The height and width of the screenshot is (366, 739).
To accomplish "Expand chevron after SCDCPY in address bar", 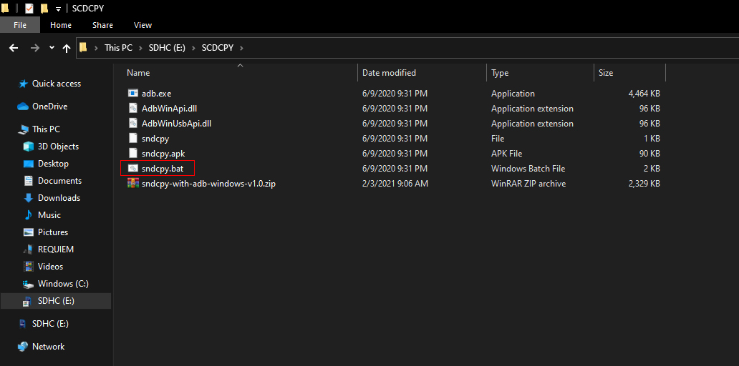I will coord(242,48).
